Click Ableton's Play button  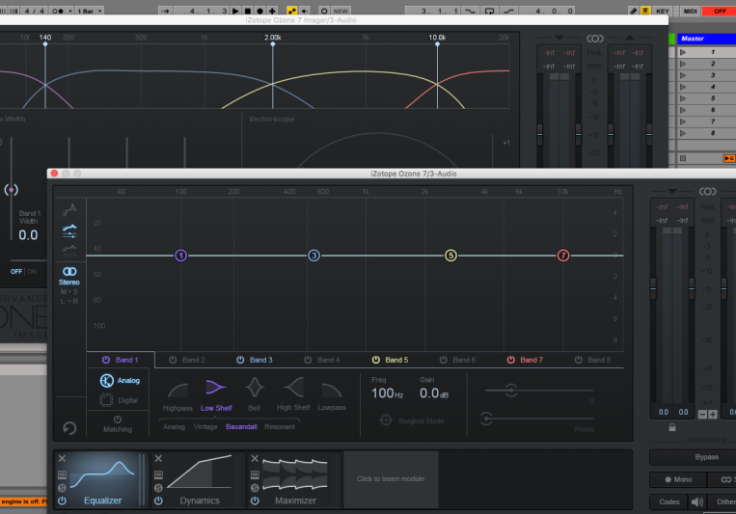[x=235, y=11]
